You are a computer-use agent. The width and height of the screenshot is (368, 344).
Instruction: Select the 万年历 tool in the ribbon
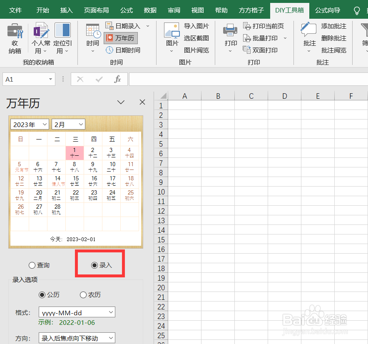pyautogui.click(x=121, y=38)
